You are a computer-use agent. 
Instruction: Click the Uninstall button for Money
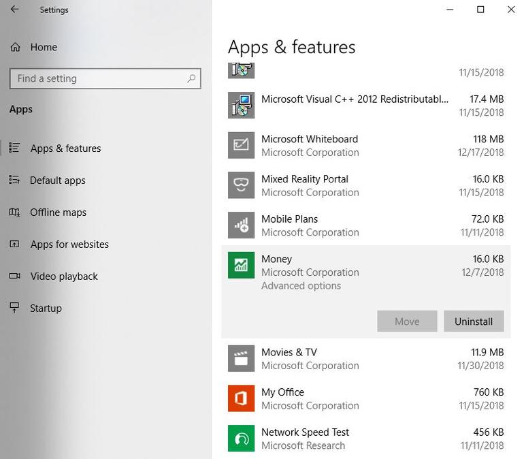pyautogui.click(x=474, y=321)
